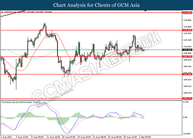Click the red 109.728 price tag

[187, 57]
